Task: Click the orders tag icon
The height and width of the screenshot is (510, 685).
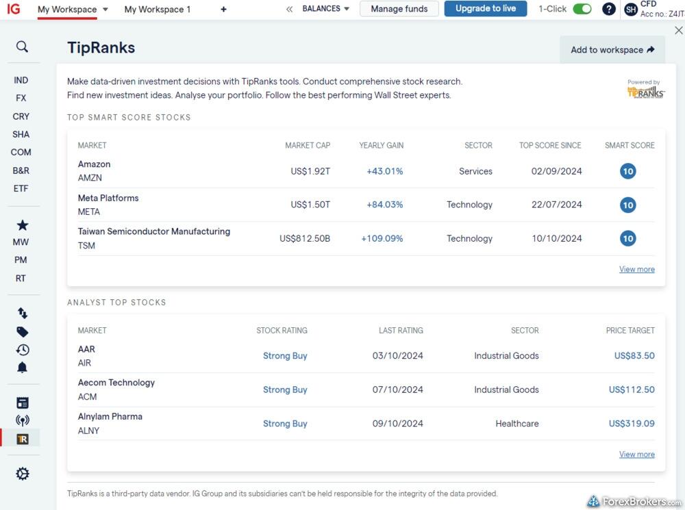Action: click(x=22, y=332)
